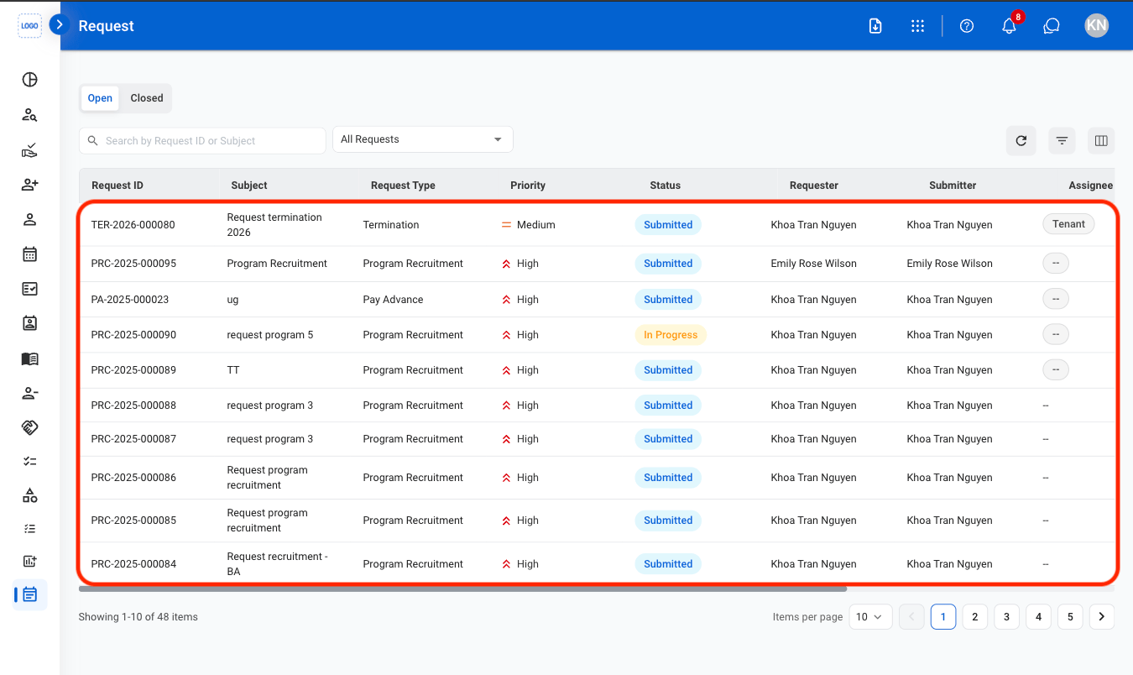Open notifications bell with 8 badge

(1010, 25)
